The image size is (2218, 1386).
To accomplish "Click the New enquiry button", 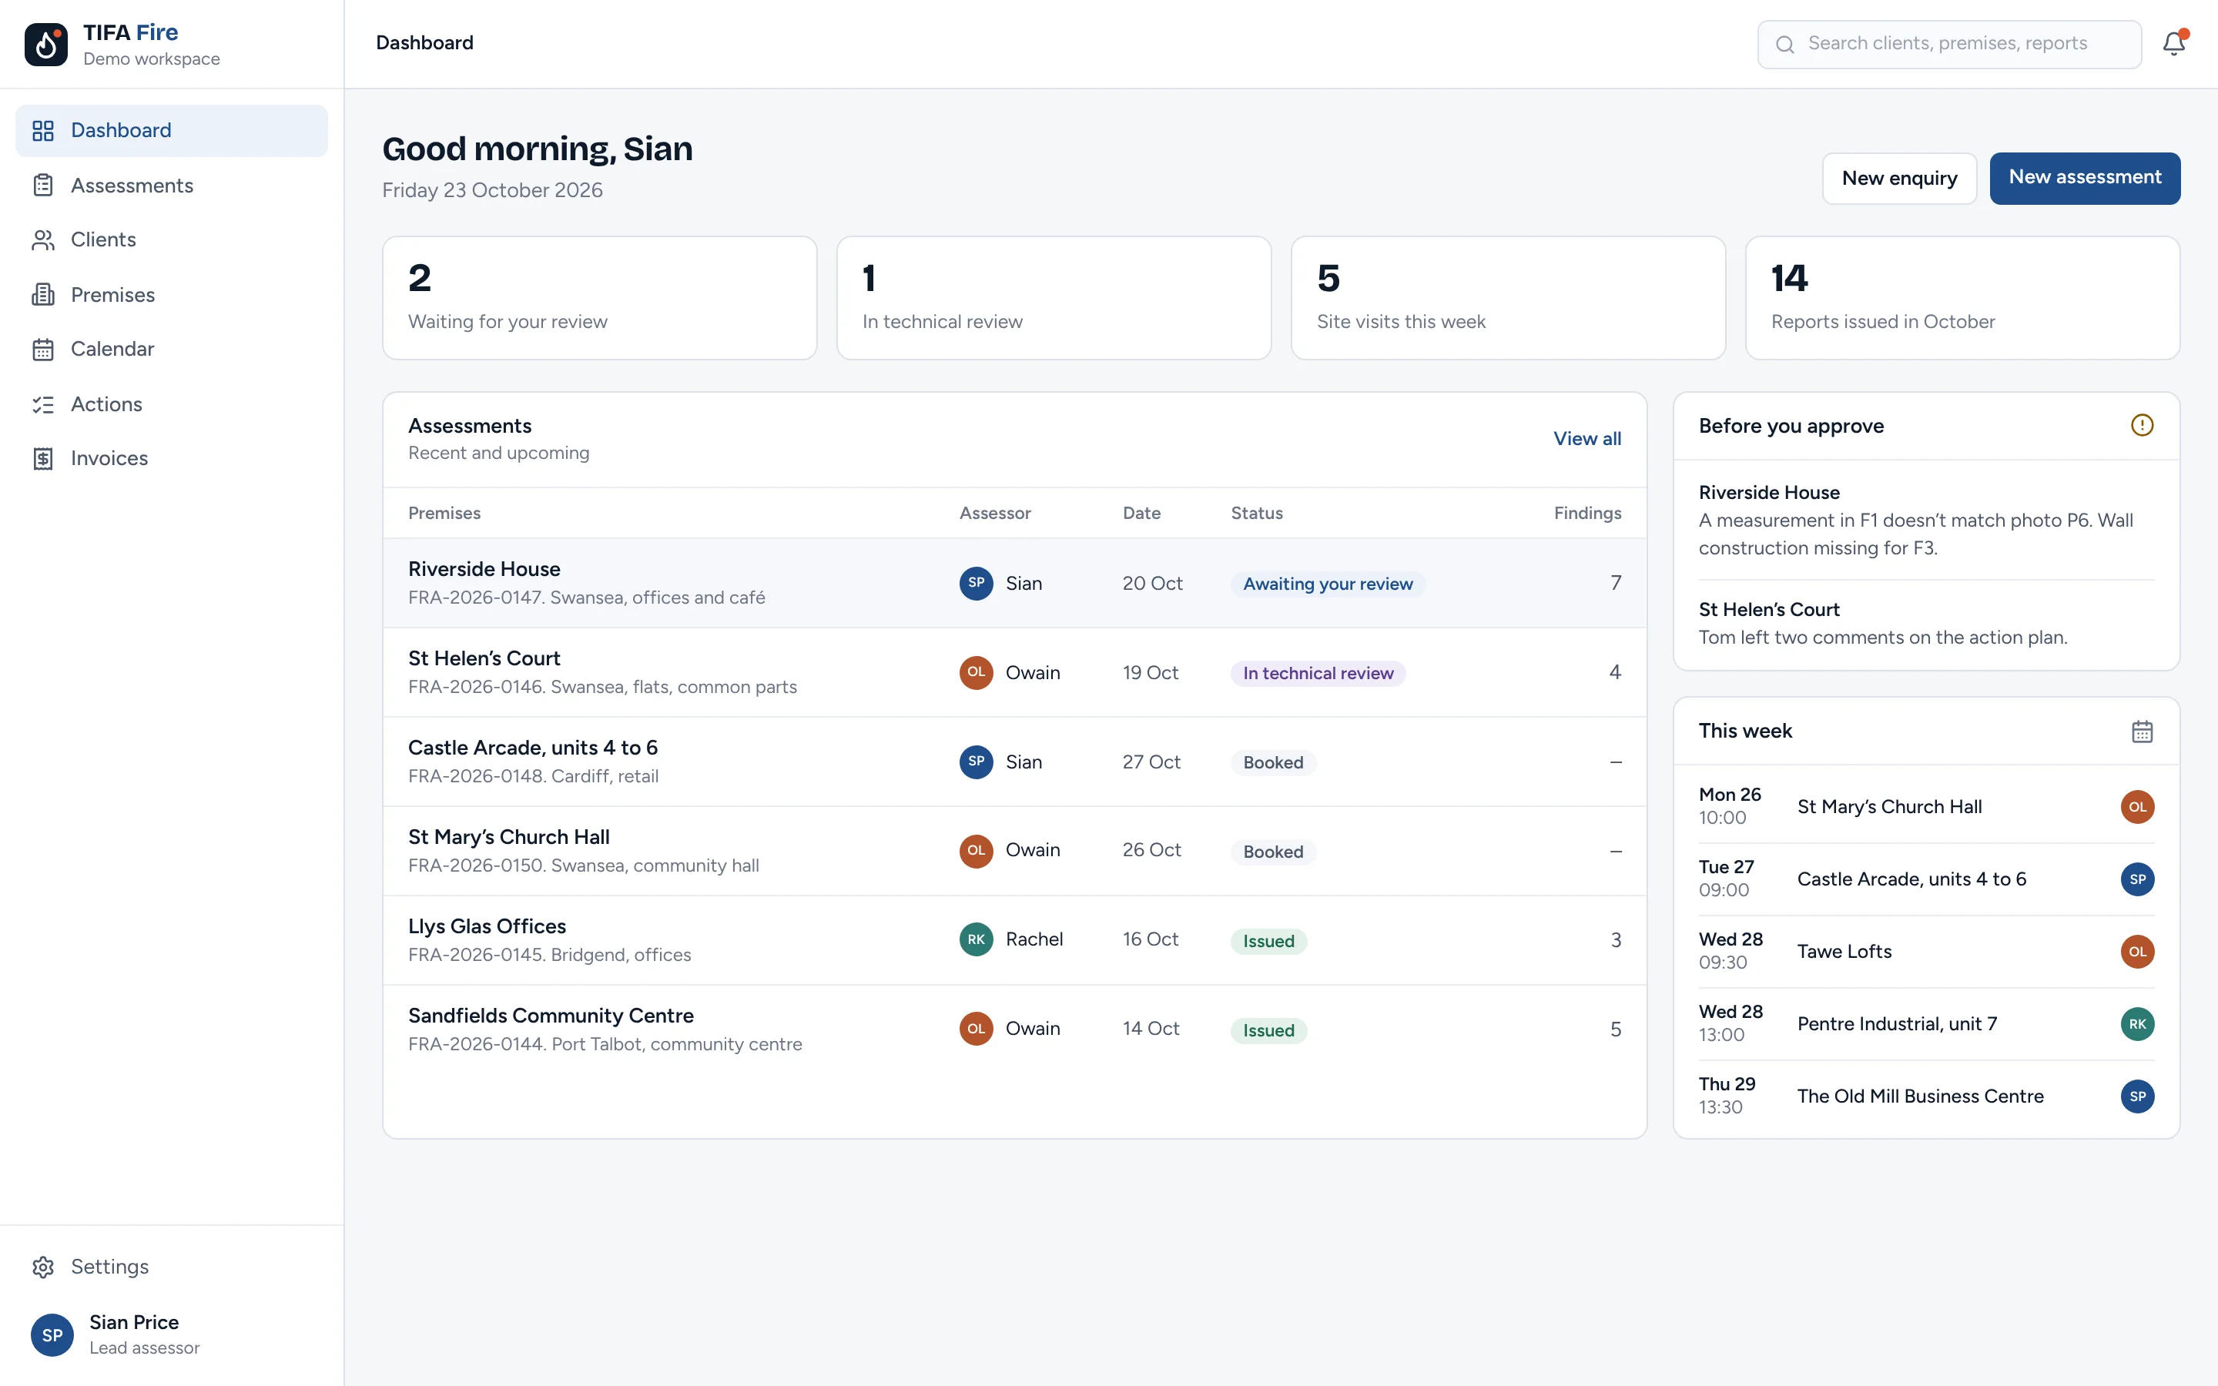I will 1899,178.
